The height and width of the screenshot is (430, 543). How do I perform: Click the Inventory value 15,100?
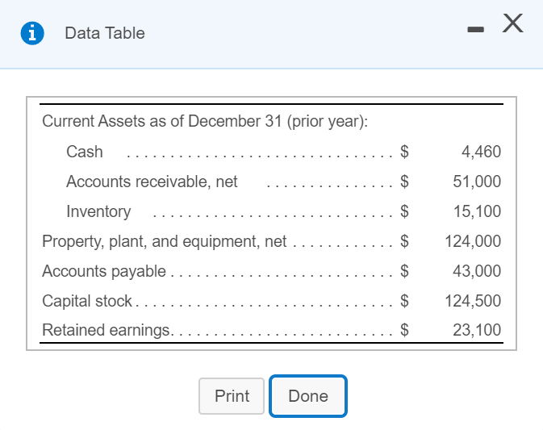(x=477, y=211)
